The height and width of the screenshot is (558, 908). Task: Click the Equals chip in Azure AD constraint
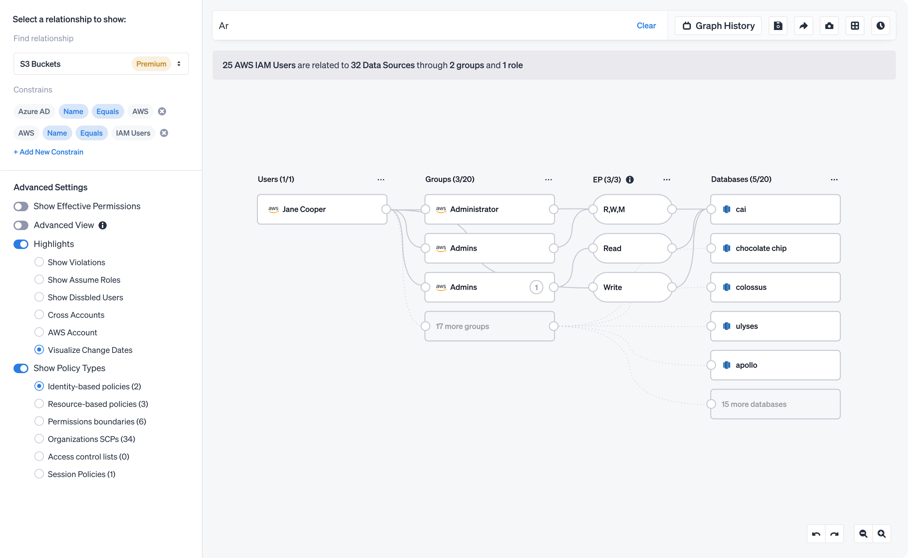click(x=107, y=111)
